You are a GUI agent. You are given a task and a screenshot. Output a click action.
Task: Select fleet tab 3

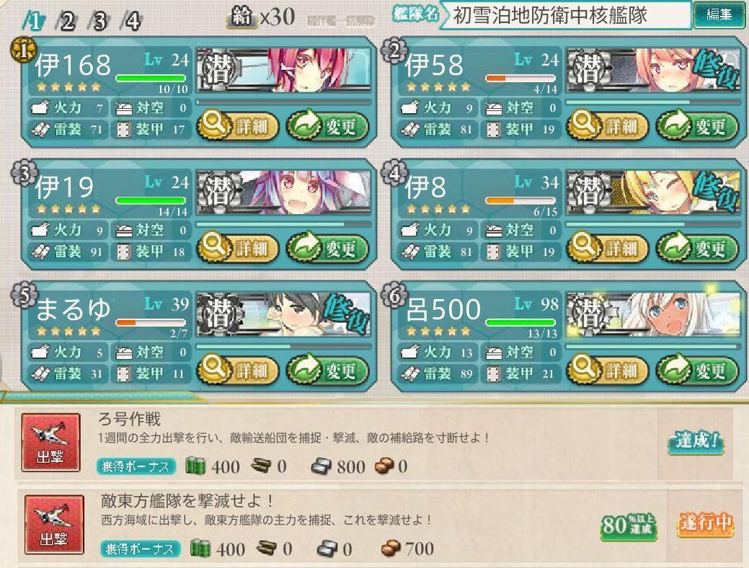pos(99,20)
